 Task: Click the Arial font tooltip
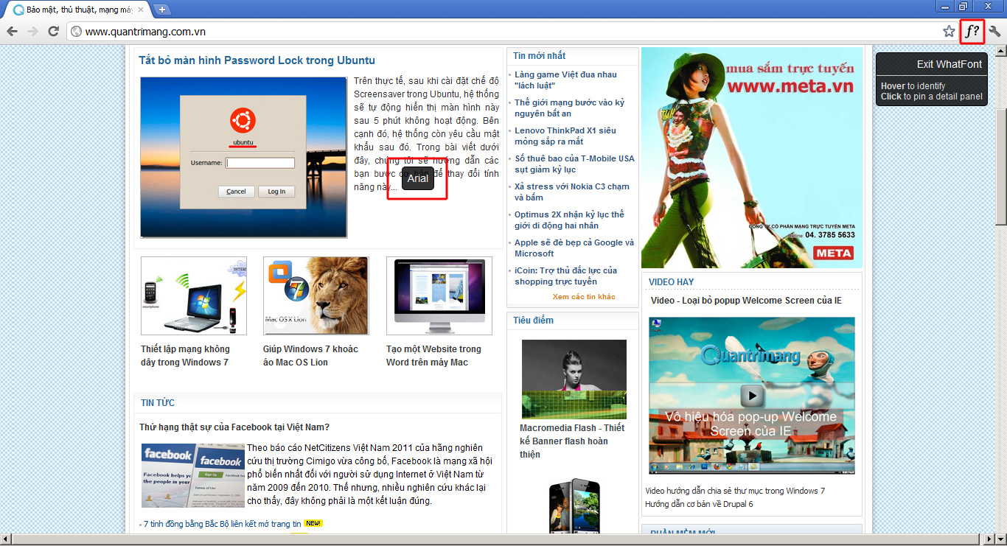(418, 178)
